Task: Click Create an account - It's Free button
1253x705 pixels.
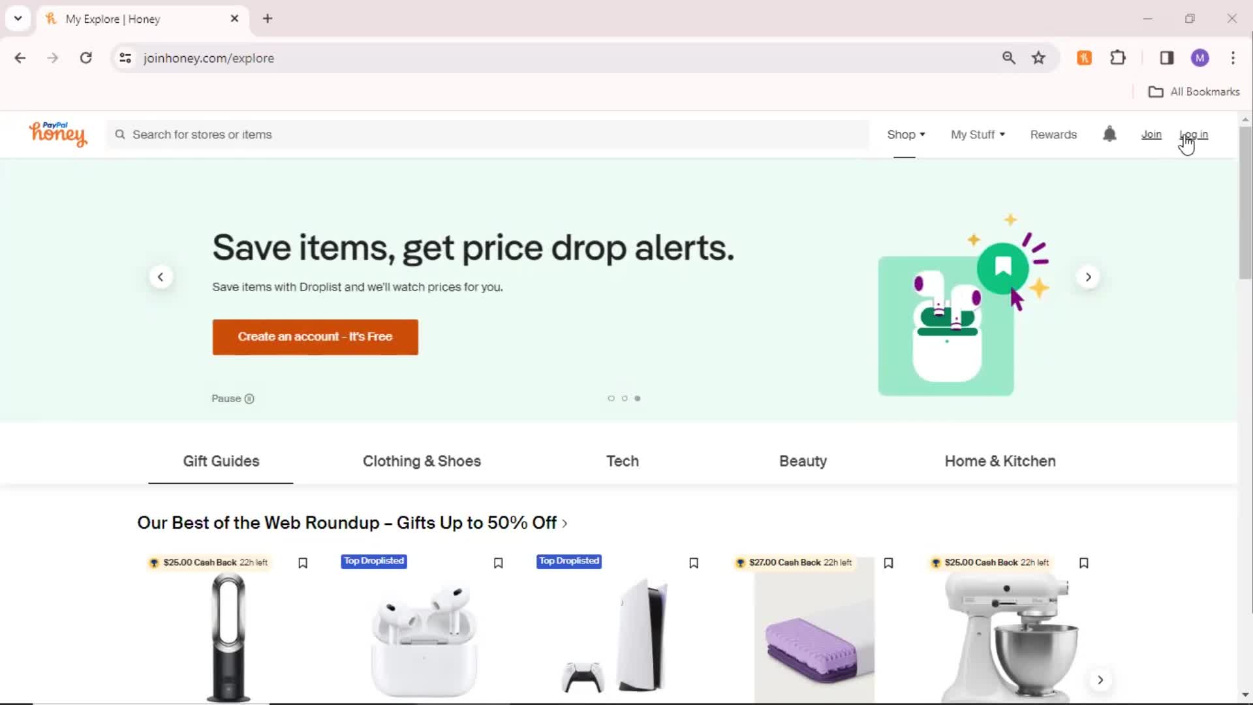Action: point(315,337)
